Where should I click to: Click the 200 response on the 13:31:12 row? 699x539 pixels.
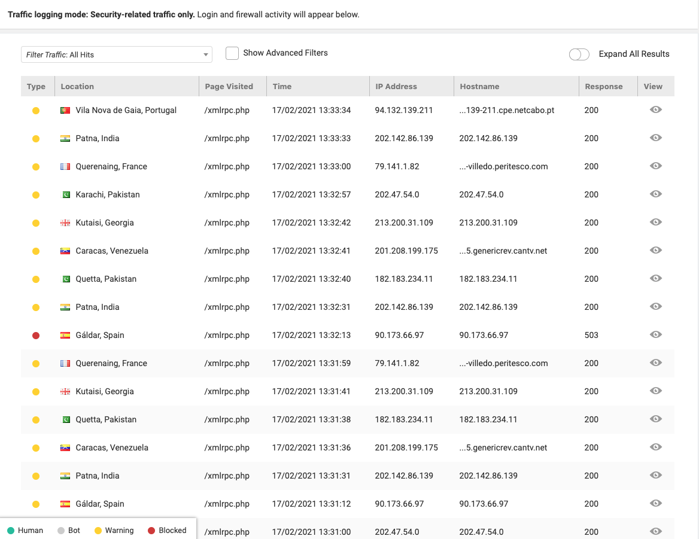click(x=591, y=504)
